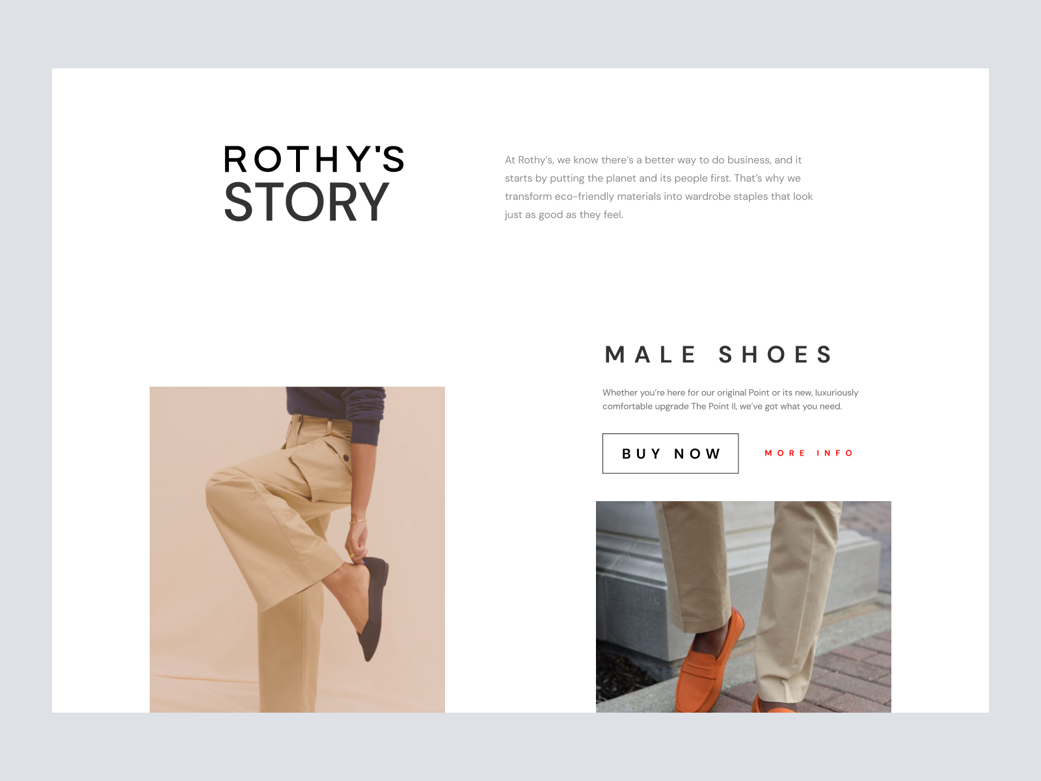Viewport: 1041px width, 781px height.
Task: Click 'just as good as they feel' line
Action: [x=564, y=215]
